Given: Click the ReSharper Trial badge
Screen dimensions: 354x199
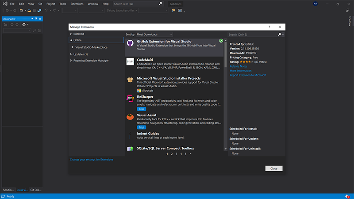Looking at the screenshot, I should point(141,109).
